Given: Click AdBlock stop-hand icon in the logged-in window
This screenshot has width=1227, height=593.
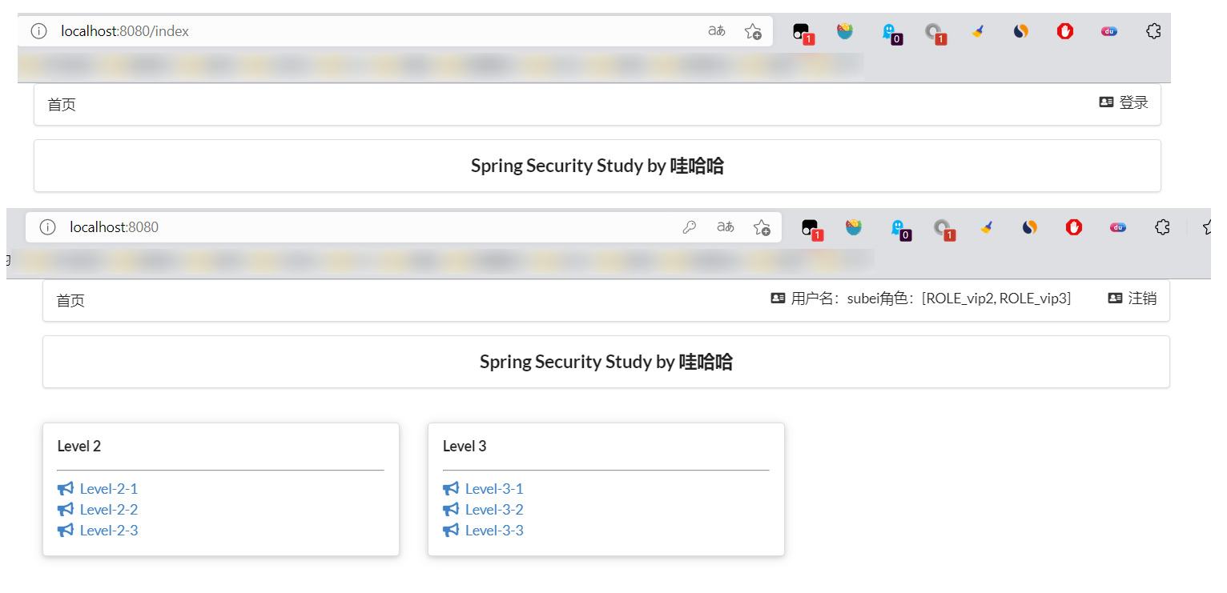Looking at the screenshot, I should point(1074,227).
